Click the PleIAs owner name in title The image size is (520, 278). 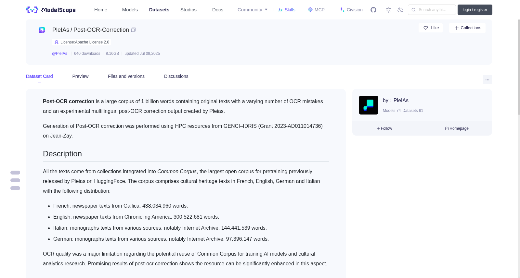(x=61, y=30)
